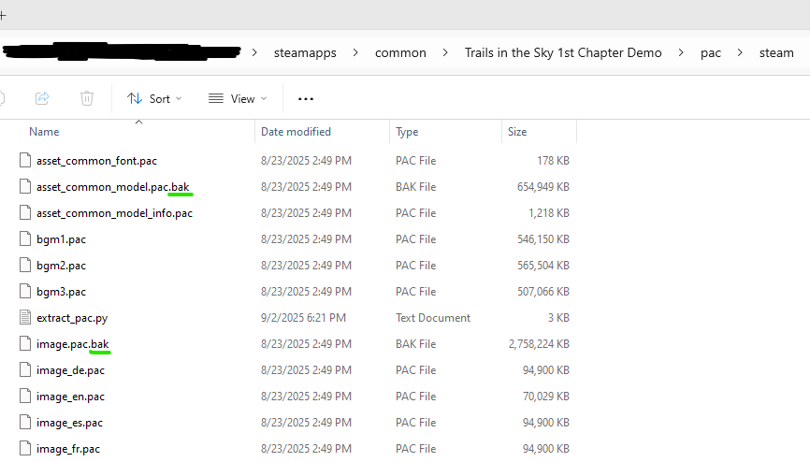
Task: Select file extract_pac.py
Action: [x=72, y=318]
